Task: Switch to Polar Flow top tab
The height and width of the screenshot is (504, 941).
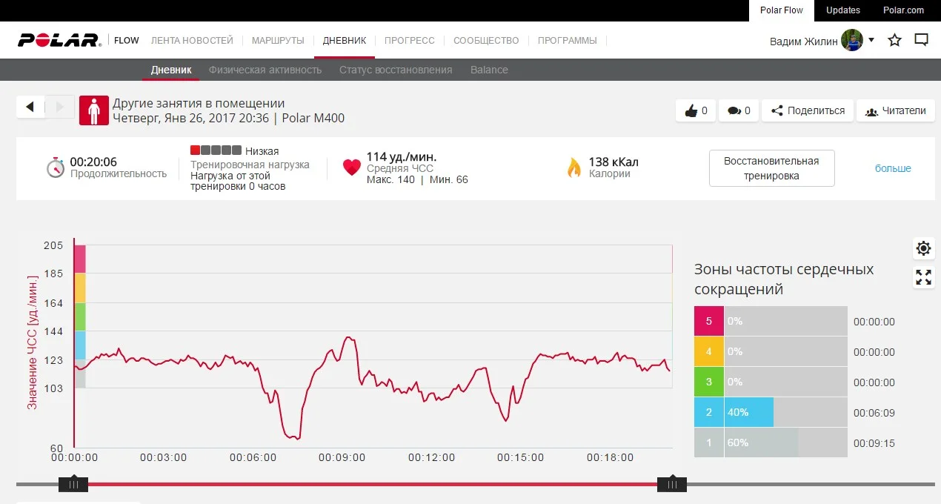Action: (782, 10)
